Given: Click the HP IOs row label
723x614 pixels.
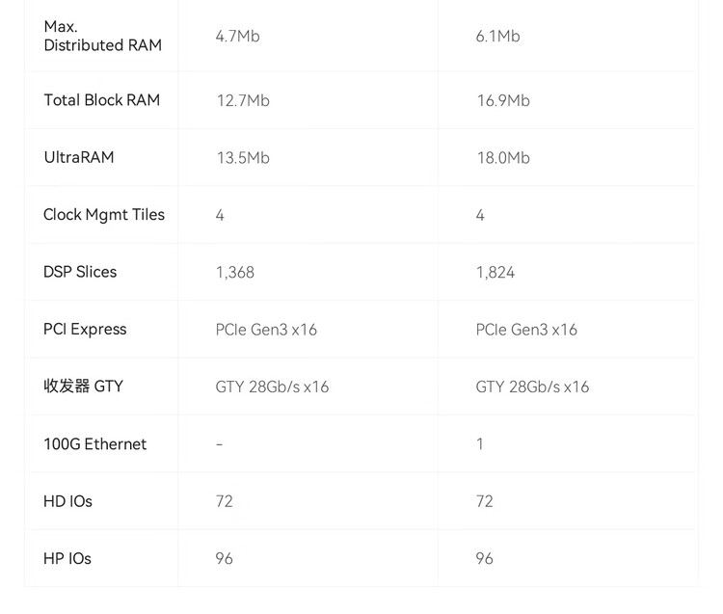Looking at the screenshot, I should point(67,558).
